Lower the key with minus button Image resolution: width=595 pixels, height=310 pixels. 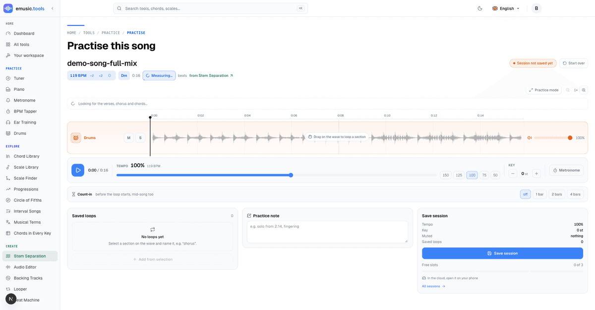tap(513, 174)
